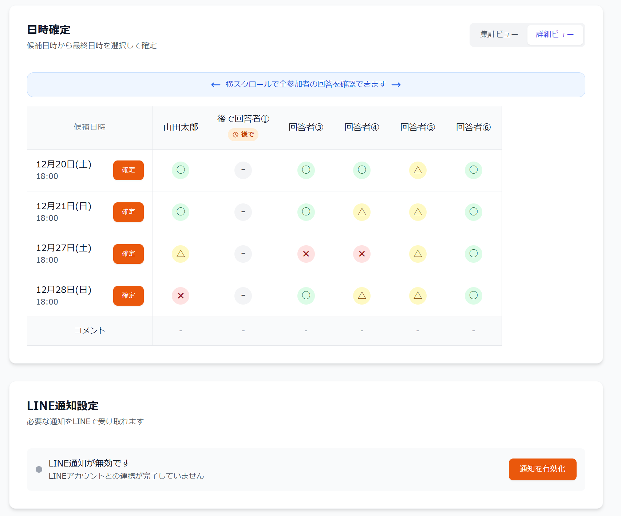Click 回答者⑤'s triangle icon for 12月20日
The image size is (621, 516).
pos(418,170)
